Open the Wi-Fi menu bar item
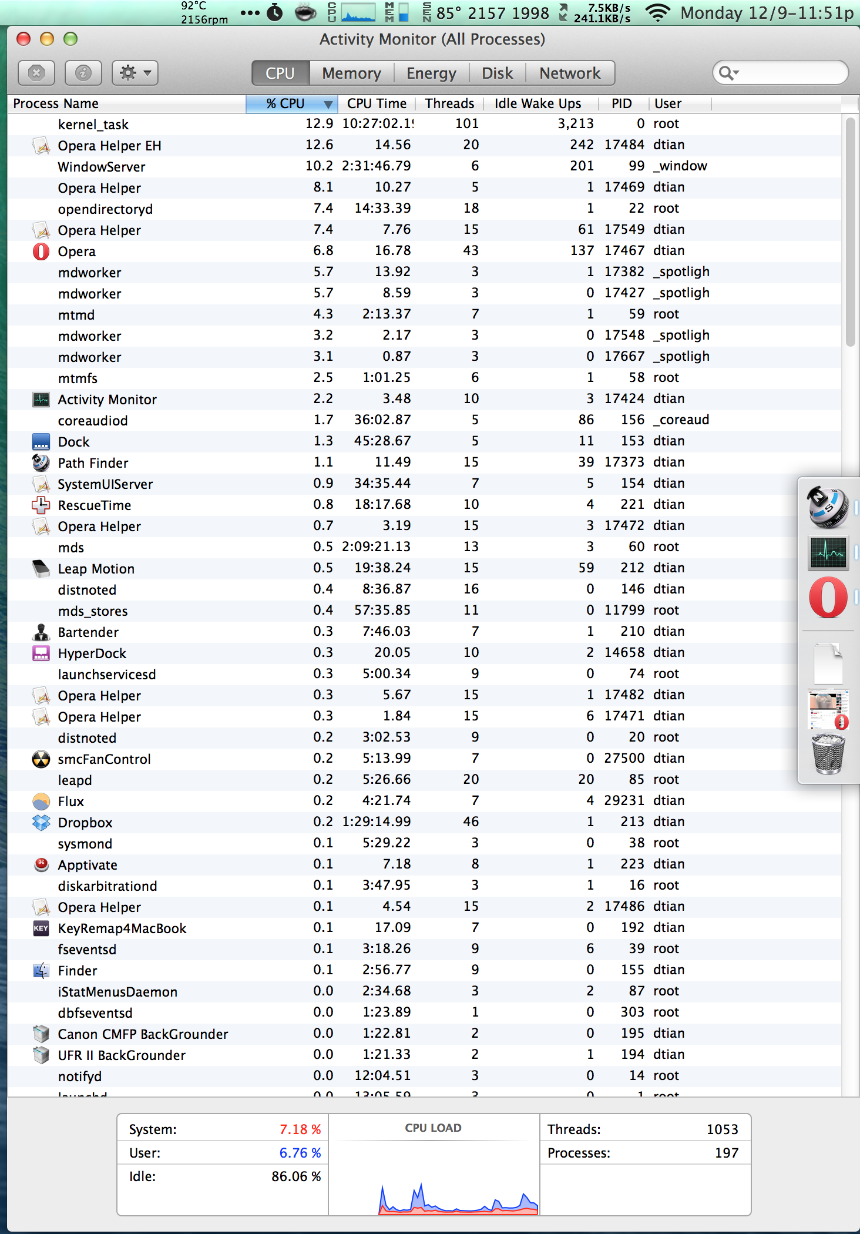This screenshot has height=1234, width=860. coord(657,12)
